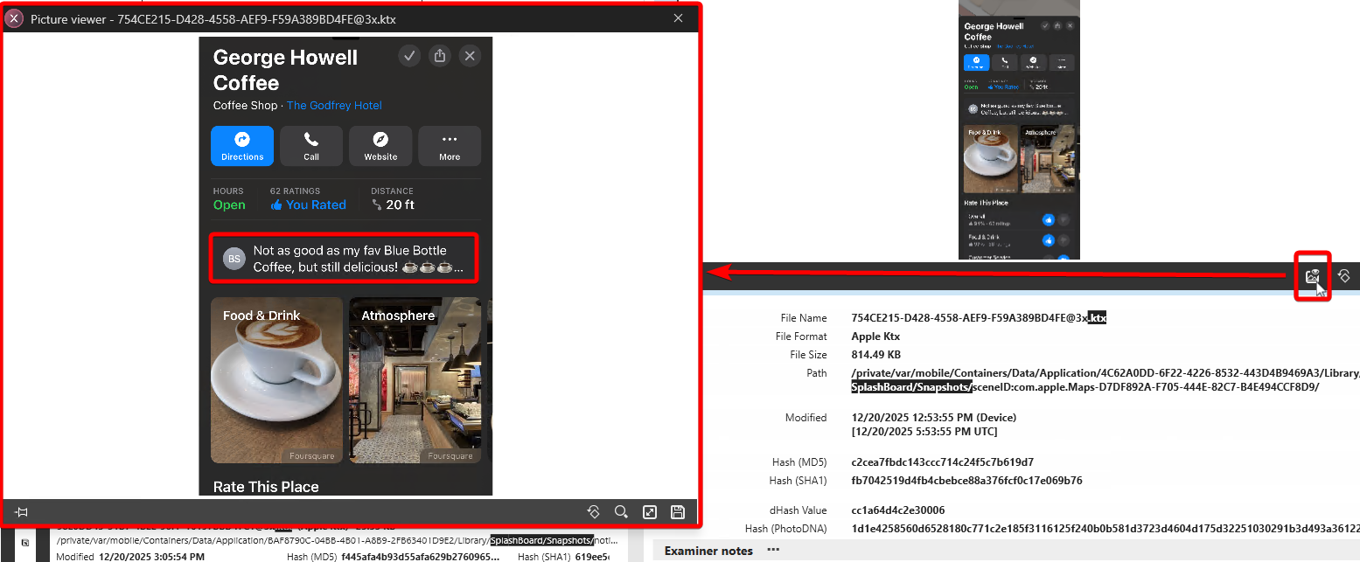Open The Godfrey Hotel link
The image size is (1360, 562).
pyautogui.click(x=334, y=106)
